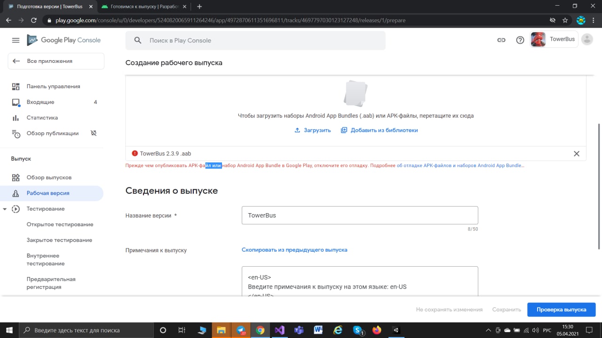Click the Загрузить upload link
This screenshot has height=338, width=602.
(x=312, y=130)
